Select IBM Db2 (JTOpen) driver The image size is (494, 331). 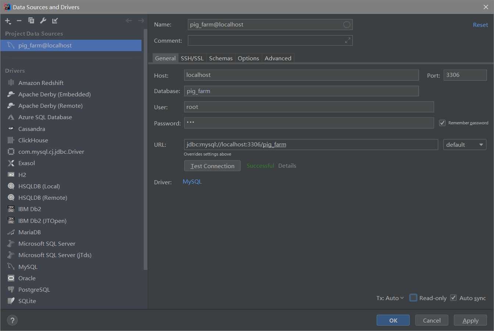tap(71, 221)
